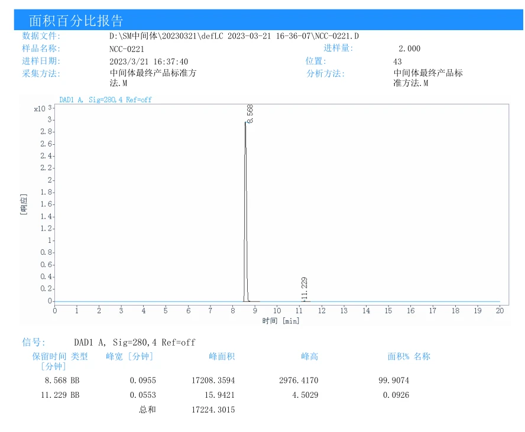Click the sample name NCC-0221 value

tap(127, 49)
